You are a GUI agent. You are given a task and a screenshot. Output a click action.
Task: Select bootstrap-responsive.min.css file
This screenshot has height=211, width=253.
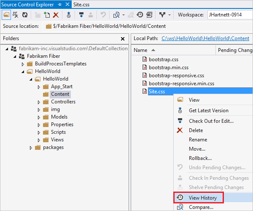(181, 84)
